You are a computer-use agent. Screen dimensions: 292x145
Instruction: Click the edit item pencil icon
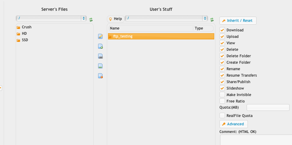pyautogui.click(x=100, y=36)
